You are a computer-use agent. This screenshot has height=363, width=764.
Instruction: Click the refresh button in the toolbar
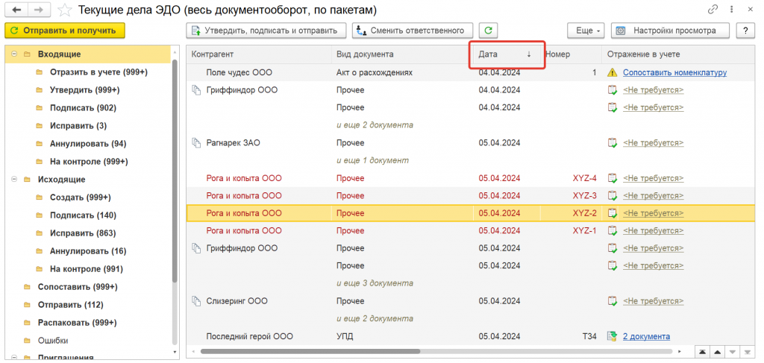(x=489, y=31)
